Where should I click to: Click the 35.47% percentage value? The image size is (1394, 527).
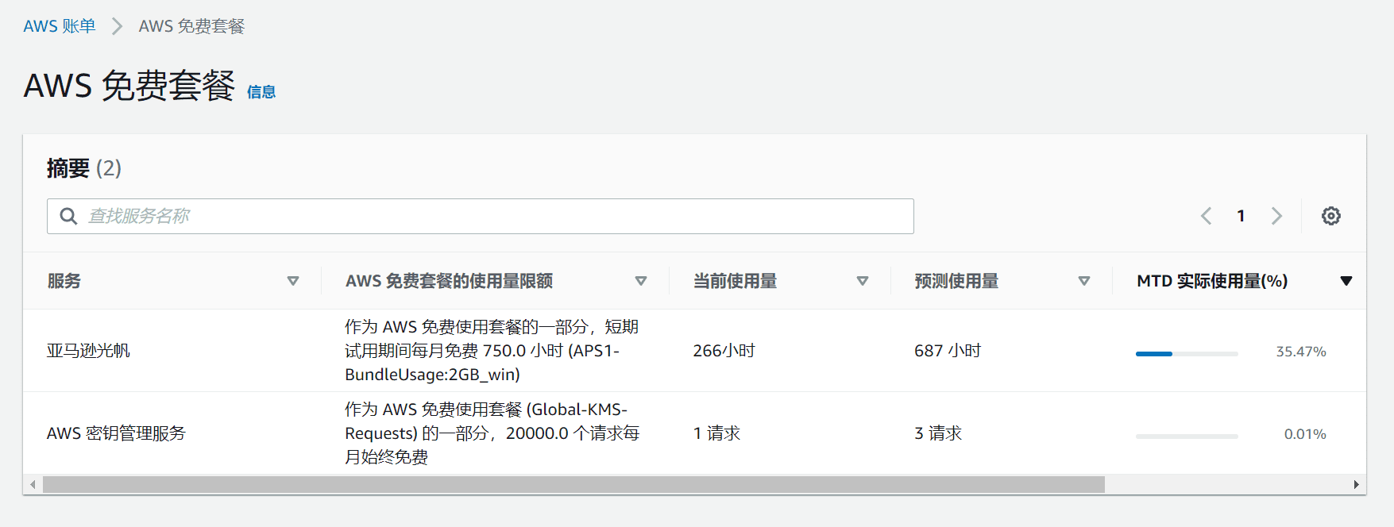point(1301,352)
